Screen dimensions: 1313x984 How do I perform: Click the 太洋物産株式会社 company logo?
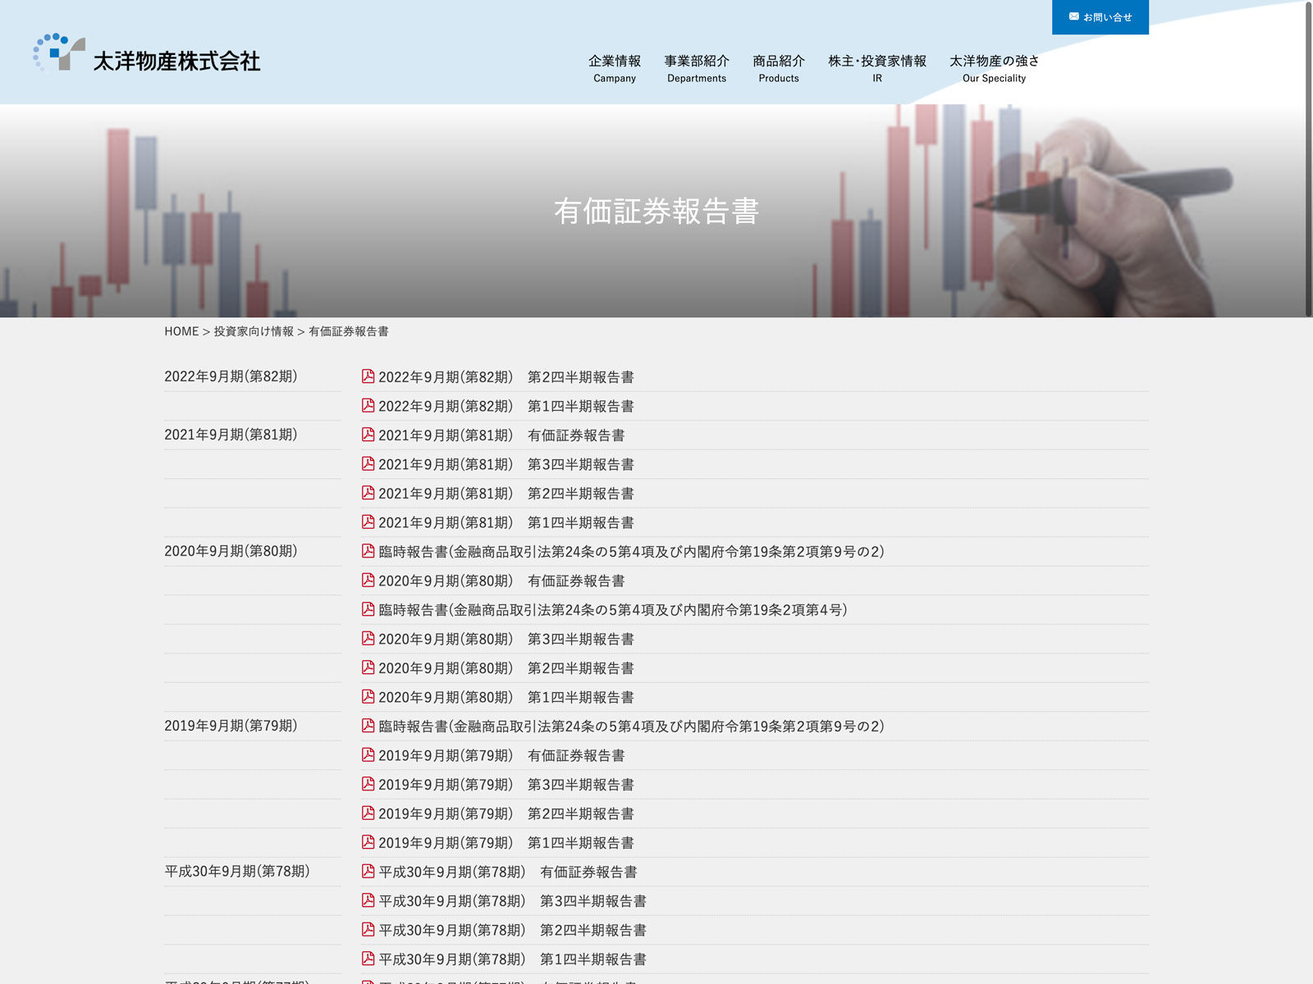point(148,54)
